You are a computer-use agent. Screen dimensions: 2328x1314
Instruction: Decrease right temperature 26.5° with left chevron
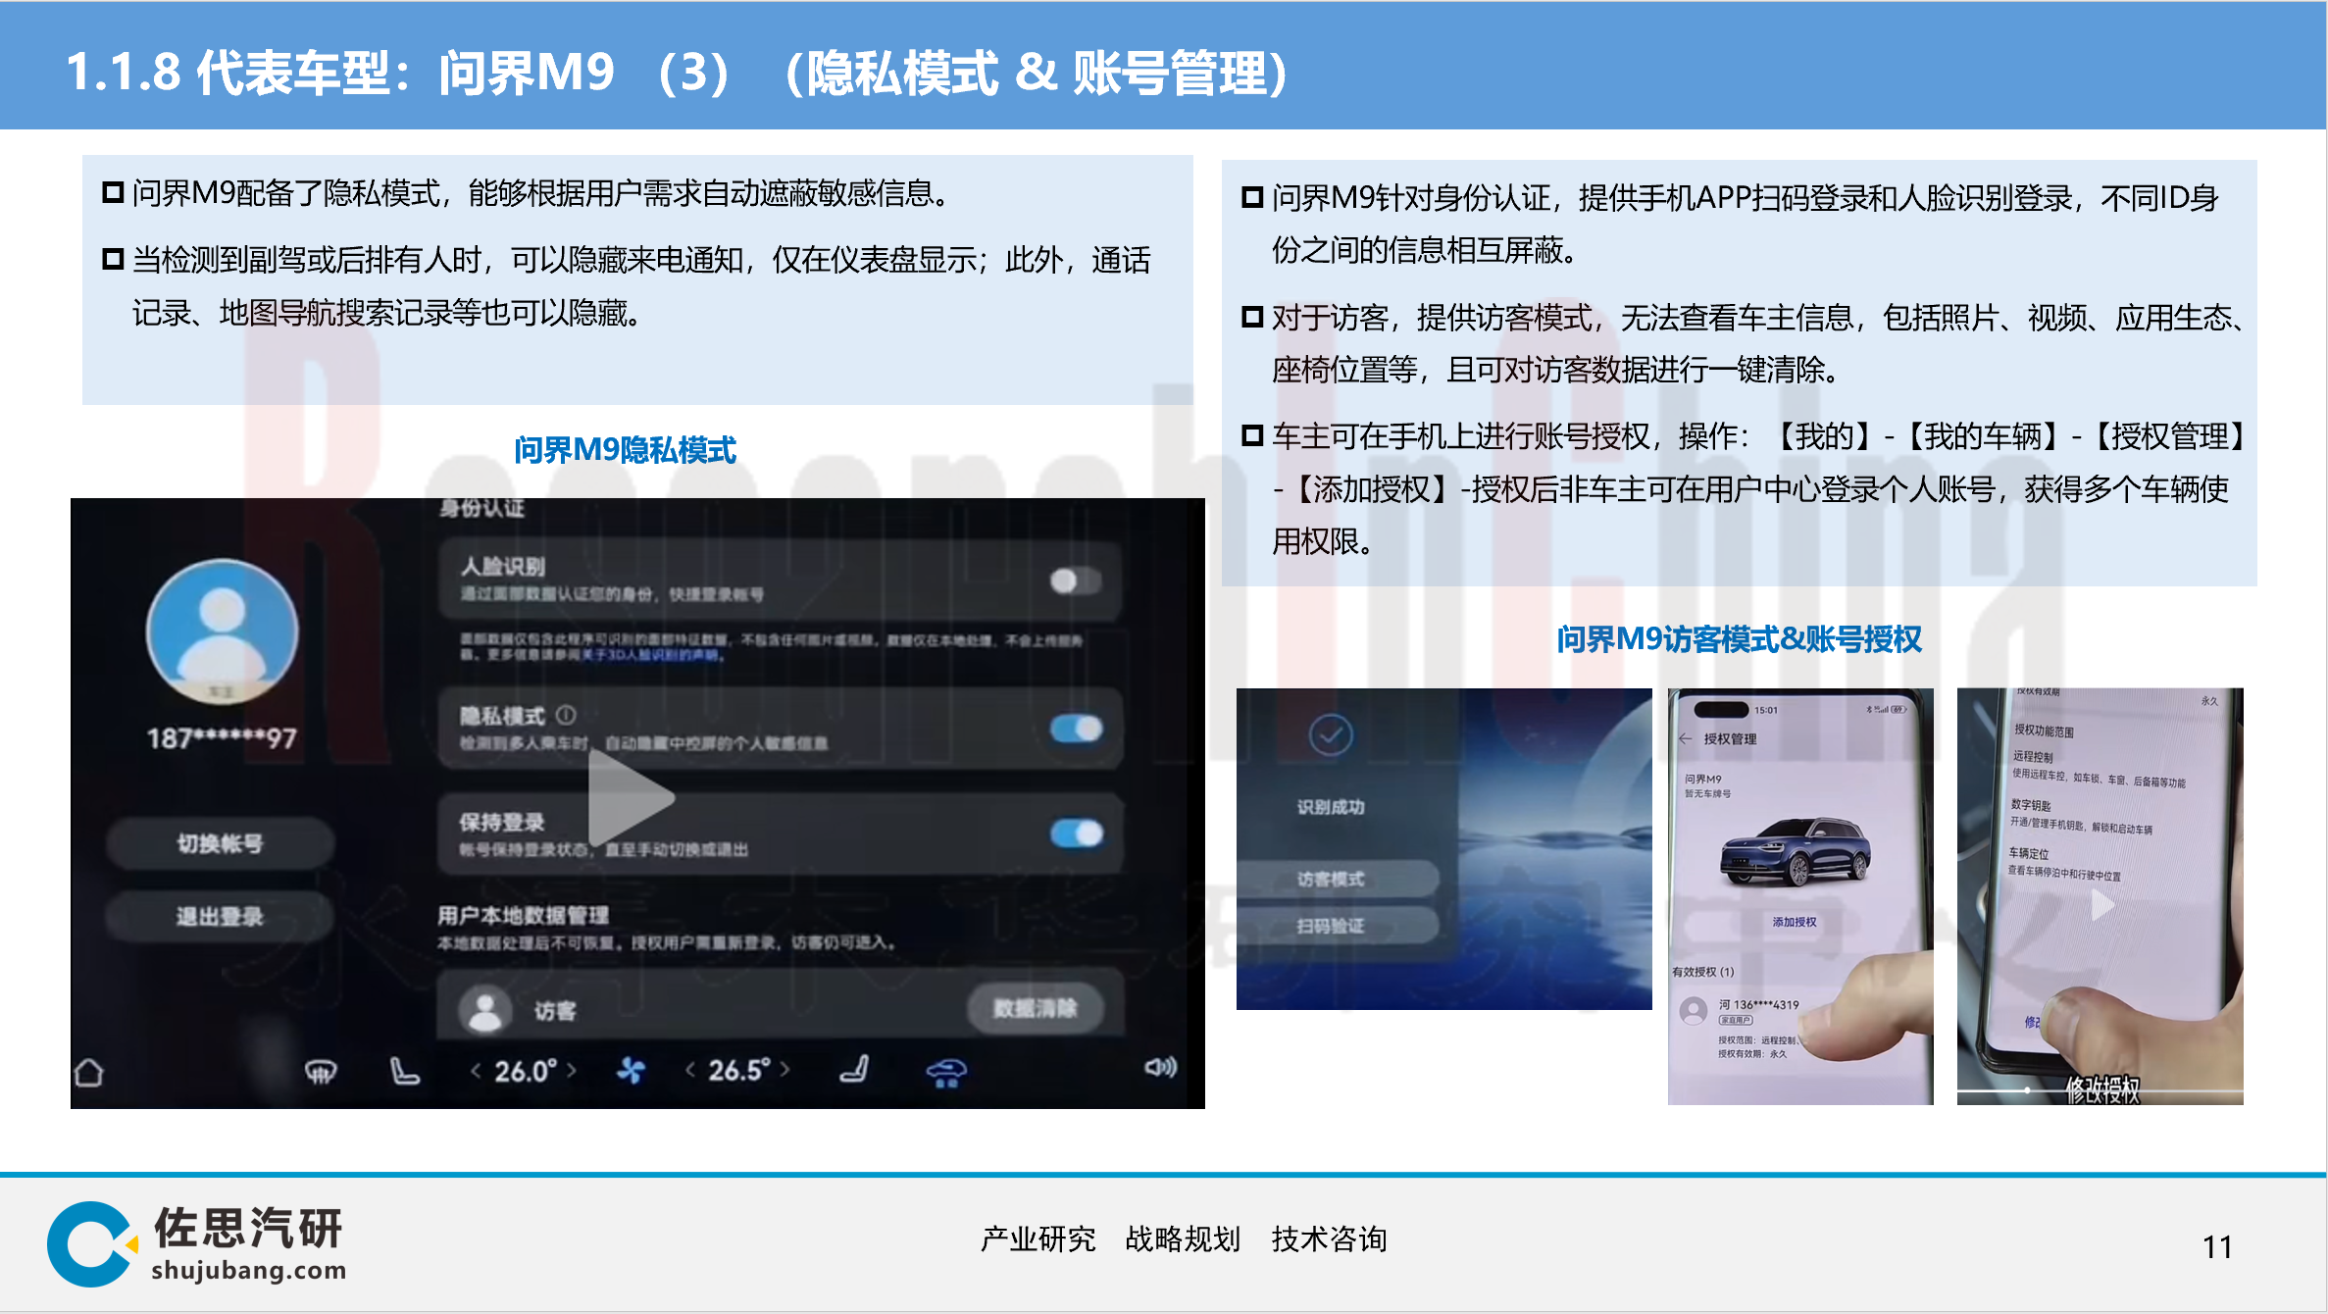pyautogui.click(x=690, y=1069)
